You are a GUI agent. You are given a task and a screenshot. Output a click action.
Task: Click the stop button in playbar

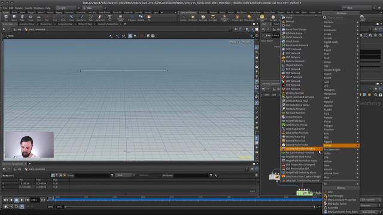[16, 200]
